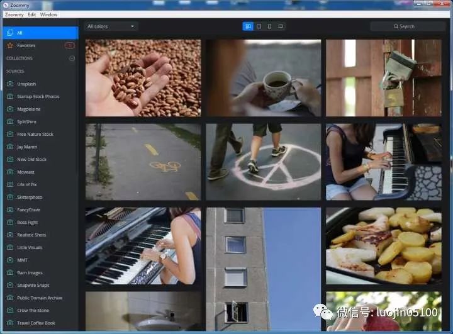Open the All colors dropdown

click(x=111, y=26)
